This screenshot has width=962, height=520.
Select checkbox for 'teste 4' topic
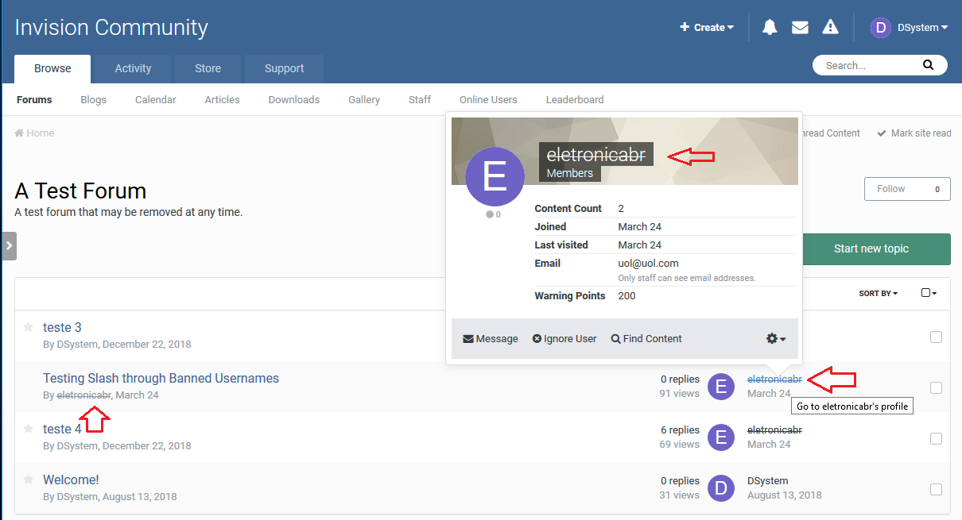click(936, 439)
